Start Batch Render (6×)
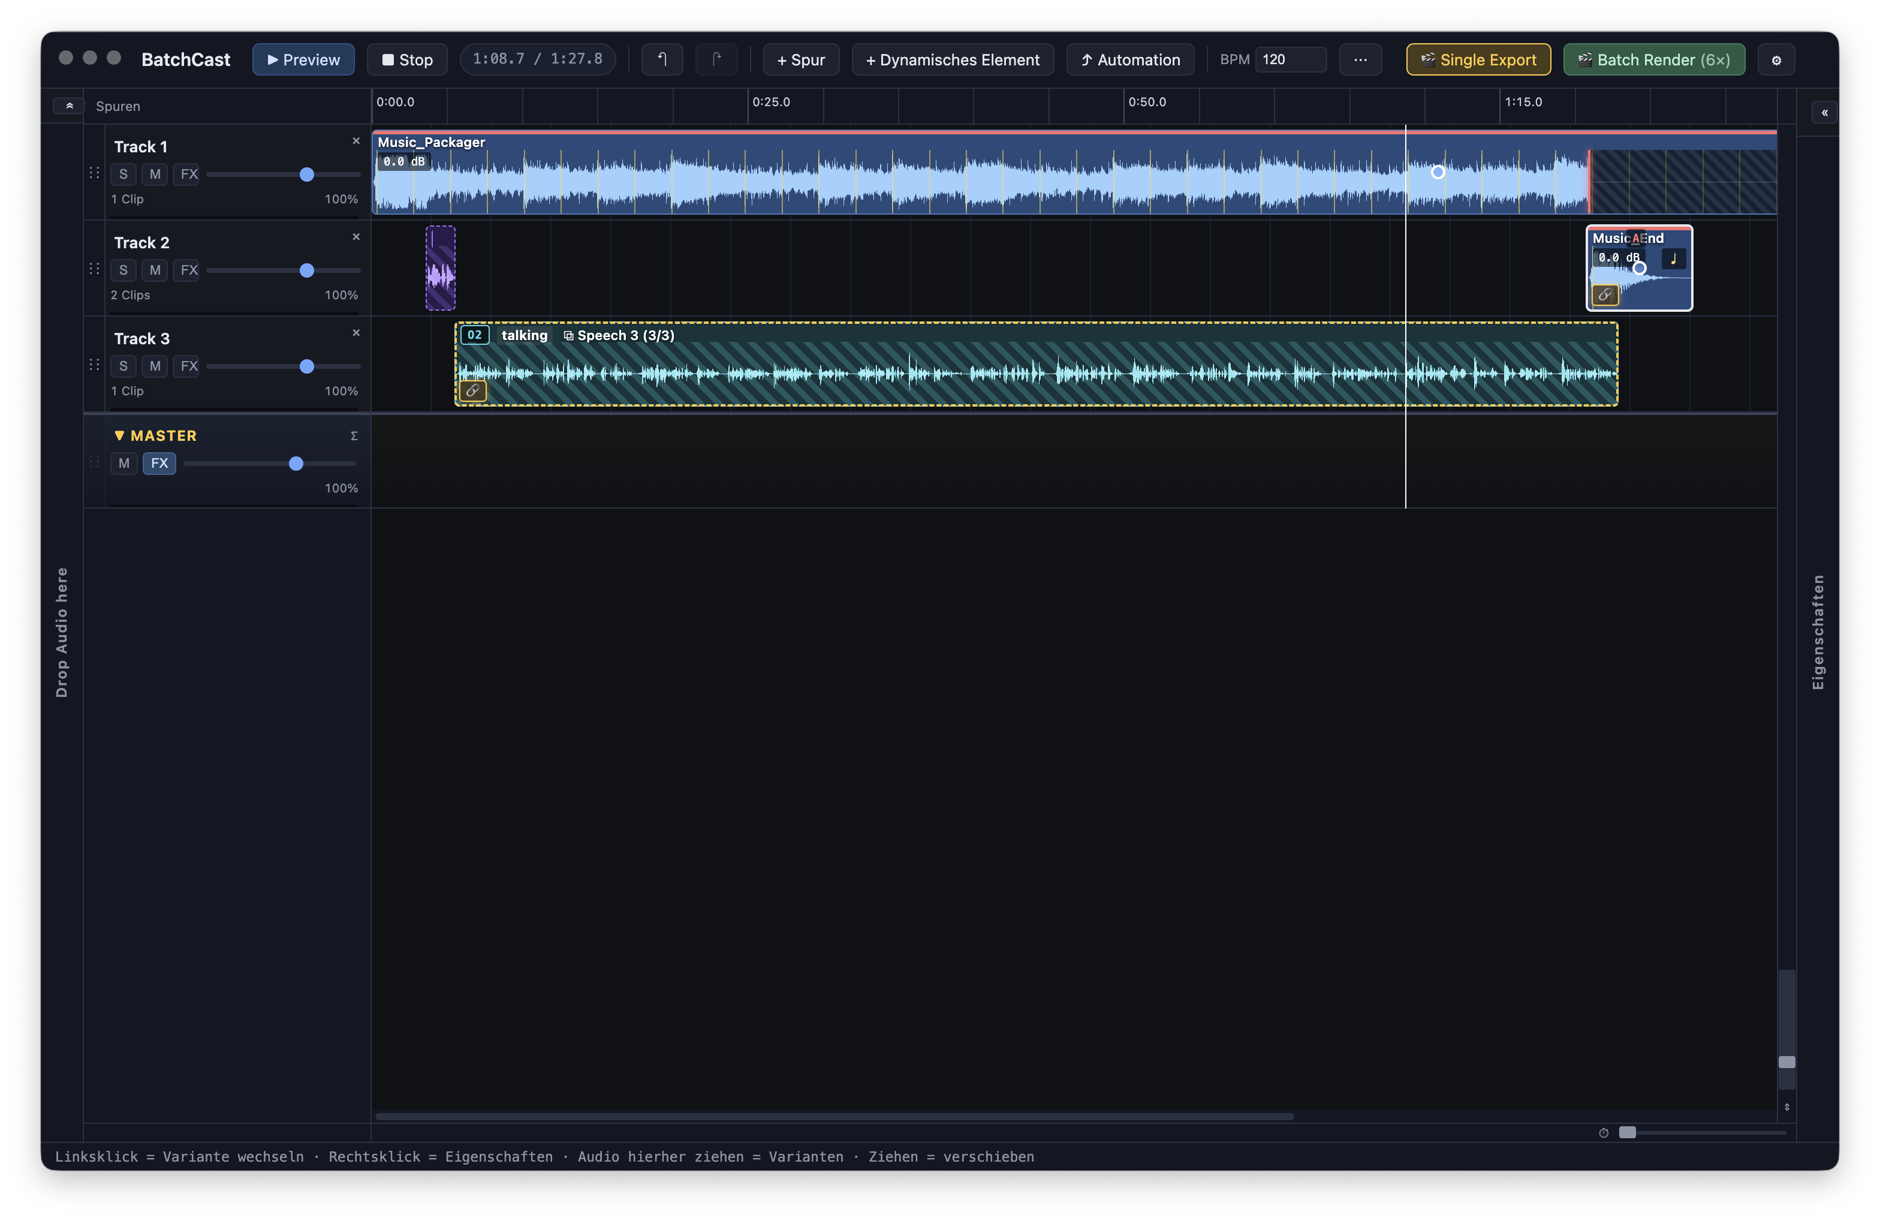This screenshot has height=1221, width=1880. pos(1654,59)
